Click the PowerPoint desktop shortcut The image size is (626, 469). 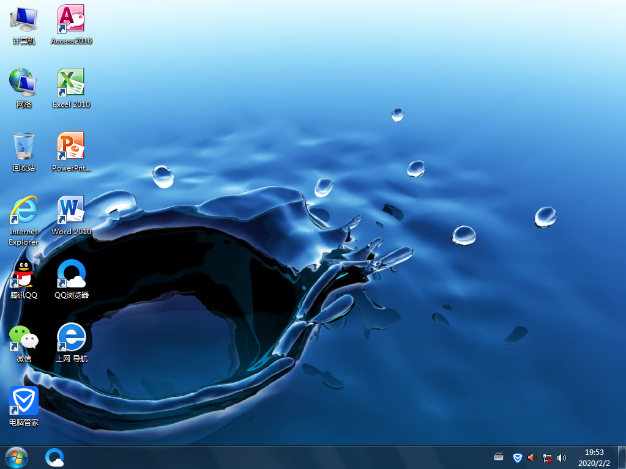tap(71, 146)
